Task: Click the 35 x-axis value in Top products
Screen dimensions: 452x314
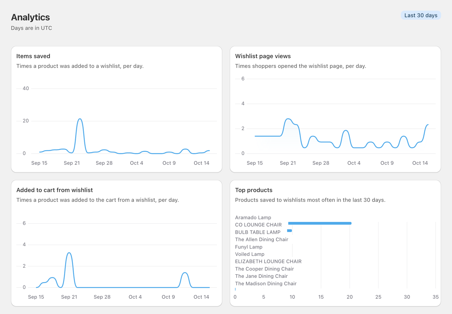Action: (x=436, y=297)
